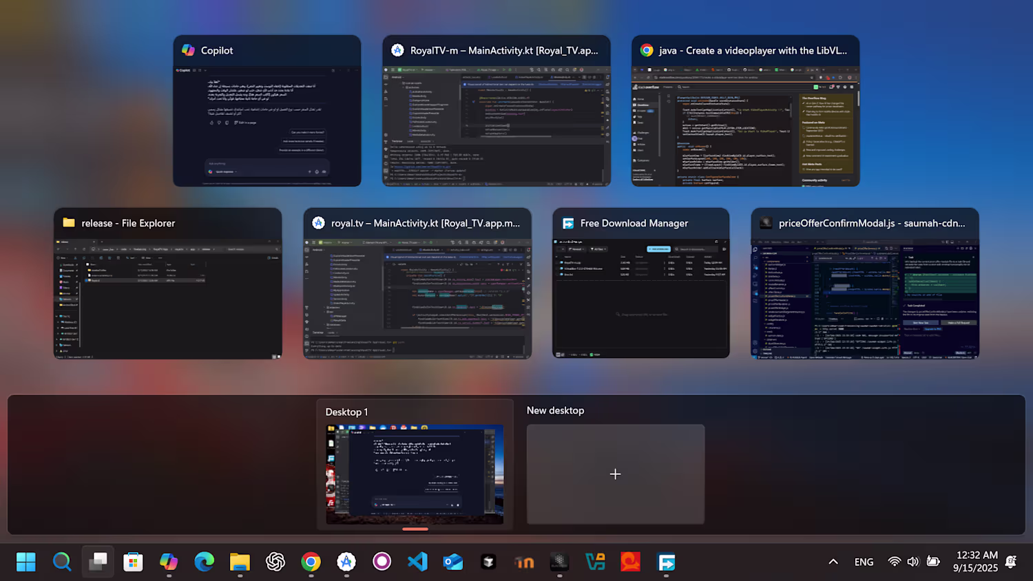Switch to the Free Download Manager window

coord(641,284)
